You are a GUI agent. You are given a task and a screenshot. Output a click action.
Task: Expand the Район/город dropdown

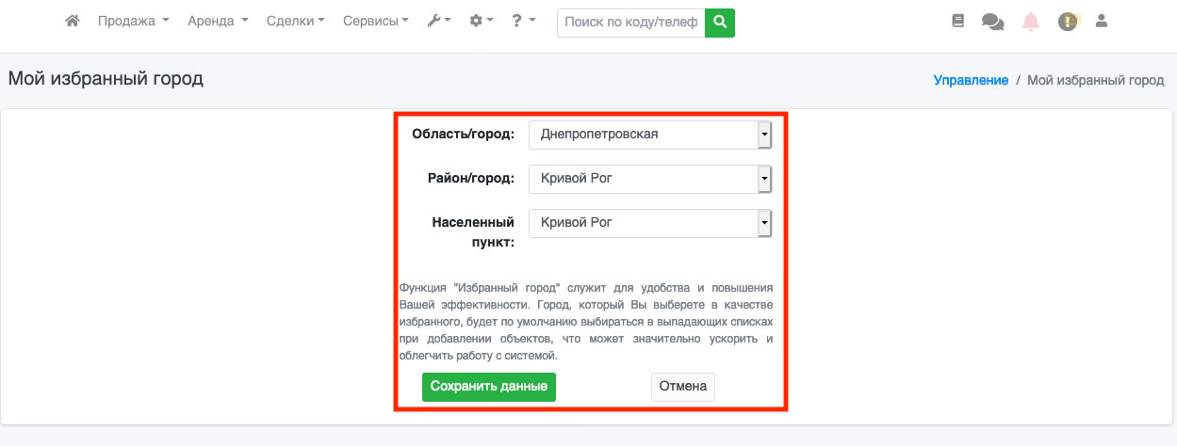tap(650, 179)
